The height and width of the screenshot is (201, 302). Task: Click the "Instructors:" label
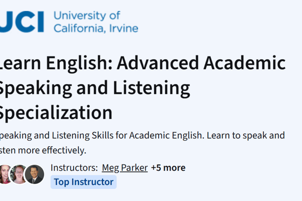click(74, 168)
